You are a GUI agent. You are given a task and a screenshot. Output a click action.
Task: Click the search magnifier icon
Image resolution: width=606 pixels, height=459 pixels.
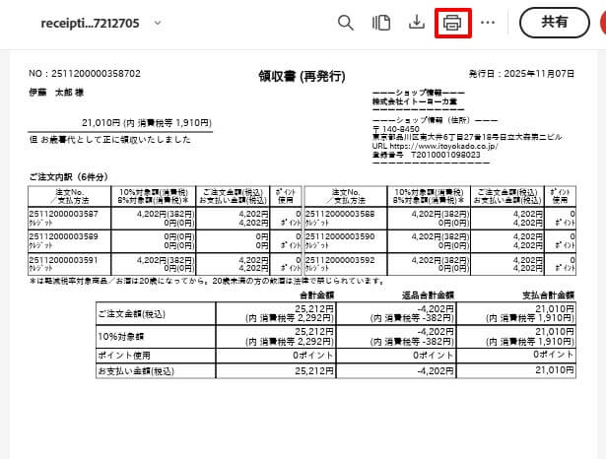pyautogui.click(x=346, y=23)
